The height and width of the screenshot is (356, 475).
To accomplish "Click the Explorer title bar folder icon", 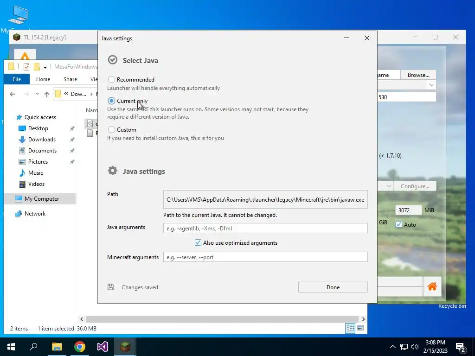I will tap(11, 67).
